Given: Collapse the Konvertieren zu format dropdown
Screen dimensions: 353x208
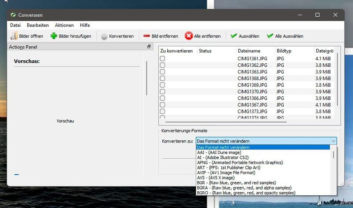Looking at the screenshot, I should pyautogui.click(x=333, y=141).
